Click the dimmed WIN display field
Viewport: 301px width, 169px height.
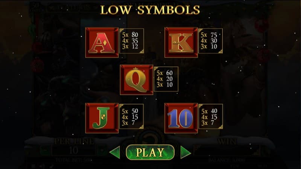tap(227, 151)
